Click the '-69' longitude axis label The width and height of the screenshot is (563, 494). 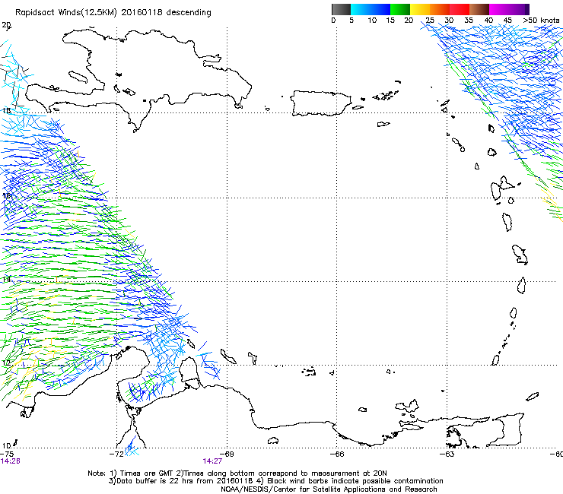point(227,454)
